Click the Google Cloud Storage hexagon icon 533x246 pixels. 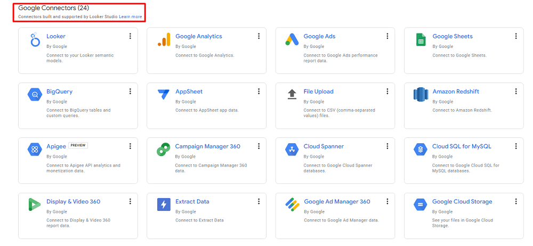coord(421,204)
